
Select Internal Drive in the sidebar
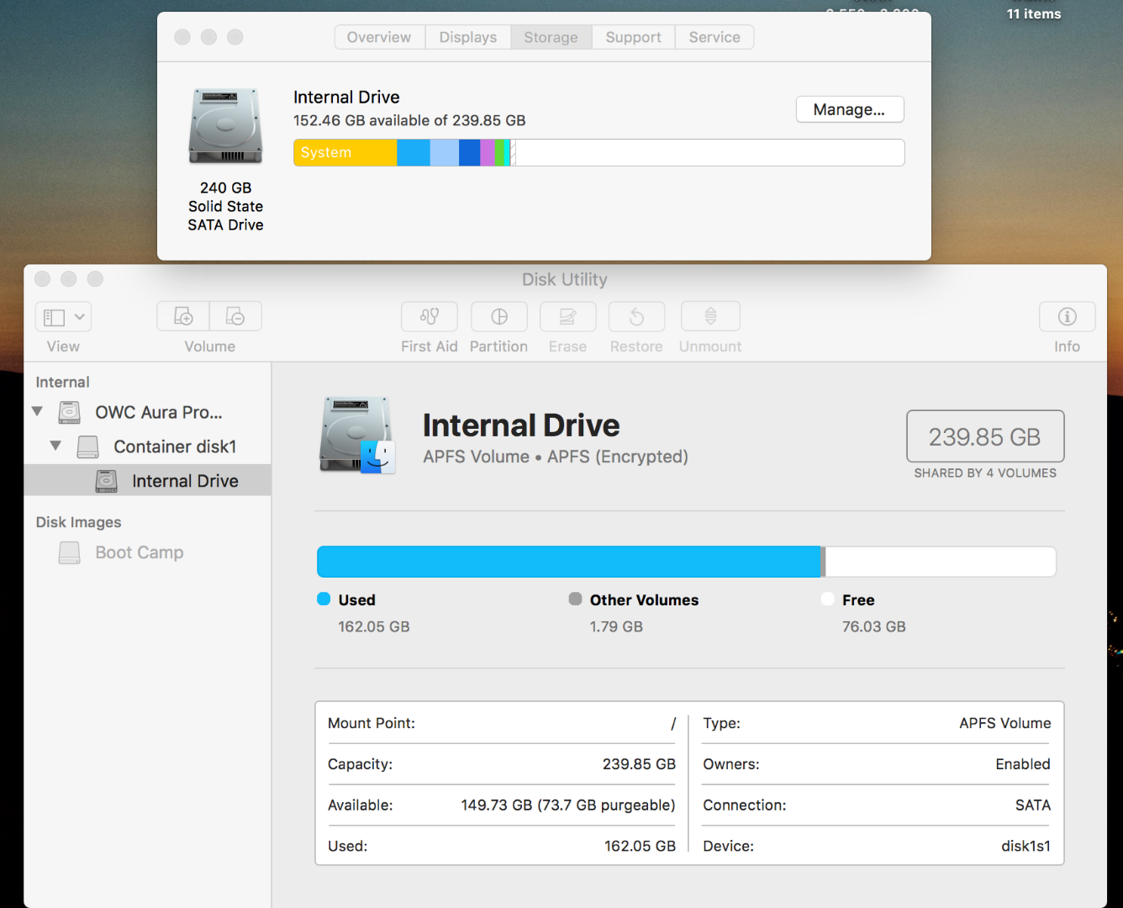[185, 481]
